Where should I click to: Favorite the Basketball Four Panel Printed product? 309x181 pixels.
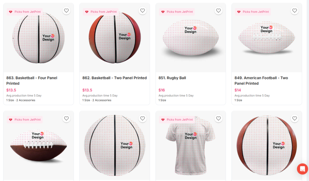(x=66, y=11)
